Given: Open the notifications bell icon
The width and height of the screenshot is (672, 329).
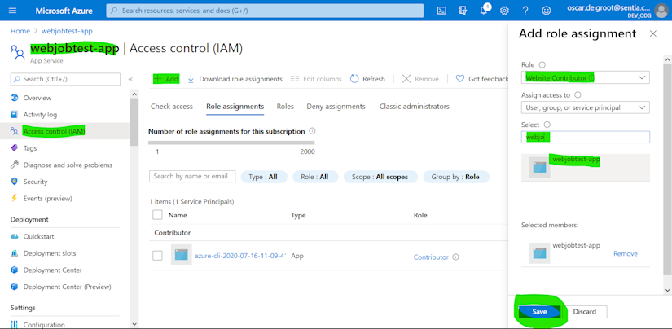Looking at the screenshot, I should tap(484, 11).
